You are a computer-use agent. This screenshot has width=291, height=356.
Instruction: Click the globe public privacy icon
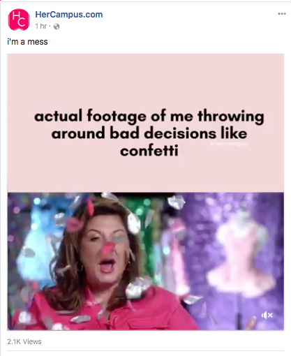(57, 27)
